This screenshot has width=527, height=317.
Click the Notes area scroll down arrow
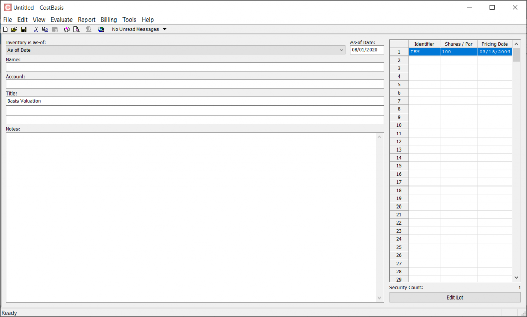click(x=379, y=298)
